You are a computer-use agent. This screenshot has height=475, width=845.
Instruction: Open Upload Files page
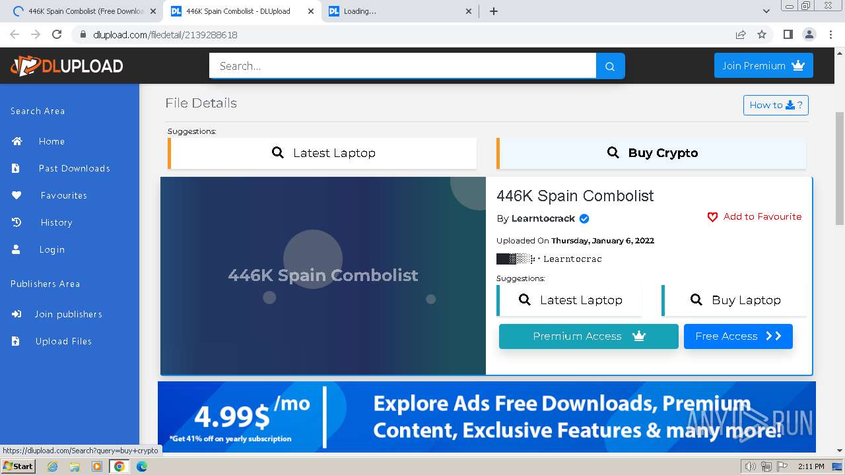(x=63, y=341)
